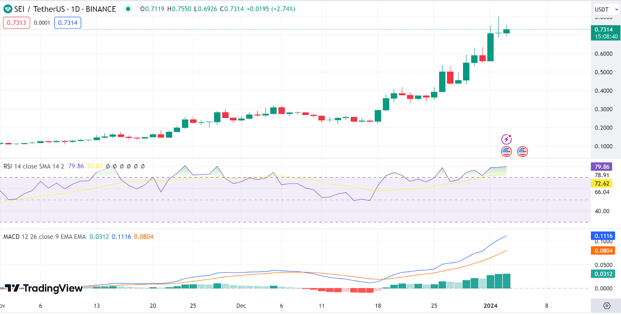Click the 15:08:40 bar countdown timer
Screen dimensions: 621x315
(x=606, y=36)
